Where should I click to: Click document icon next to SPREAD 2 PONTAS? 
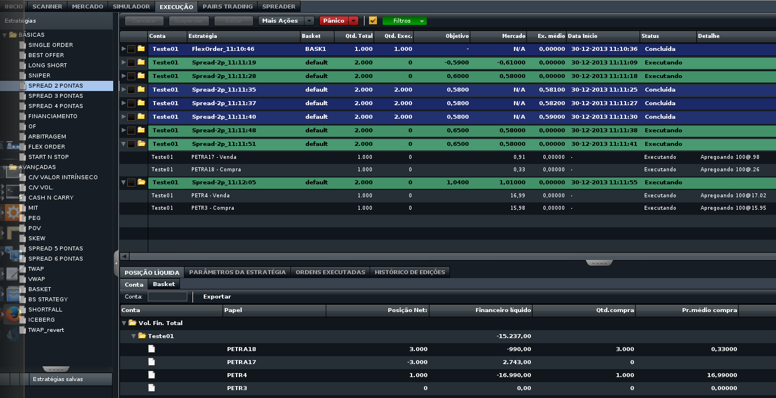click(x=23, y=86)
